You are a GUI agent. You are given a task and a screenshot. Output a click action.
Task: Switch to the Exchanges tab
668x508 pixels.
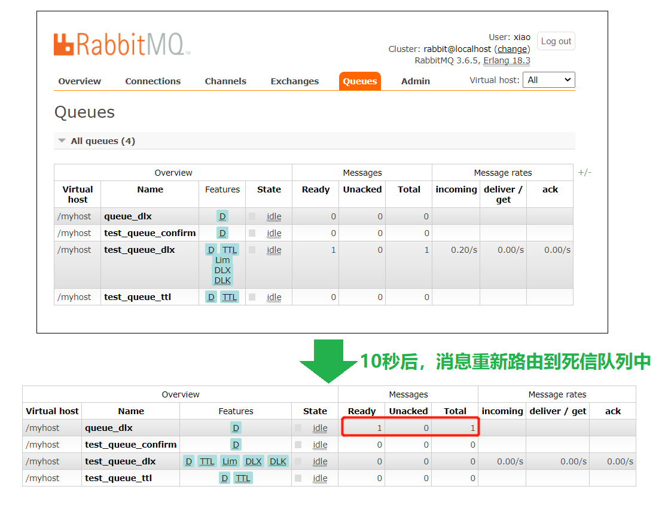pyautogui.click(x=294, y=81)
